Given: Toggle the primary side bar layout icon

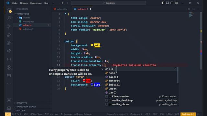Looking at the screenshot, I should pos(163,3).
